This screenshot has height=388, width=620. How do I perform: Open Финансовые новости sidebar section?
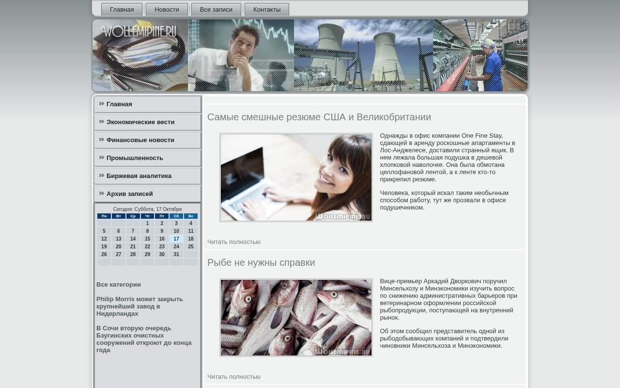[148, 140]
